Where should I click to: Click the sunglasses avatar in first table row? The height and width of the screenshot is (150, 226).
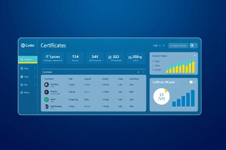coord(46,85)
